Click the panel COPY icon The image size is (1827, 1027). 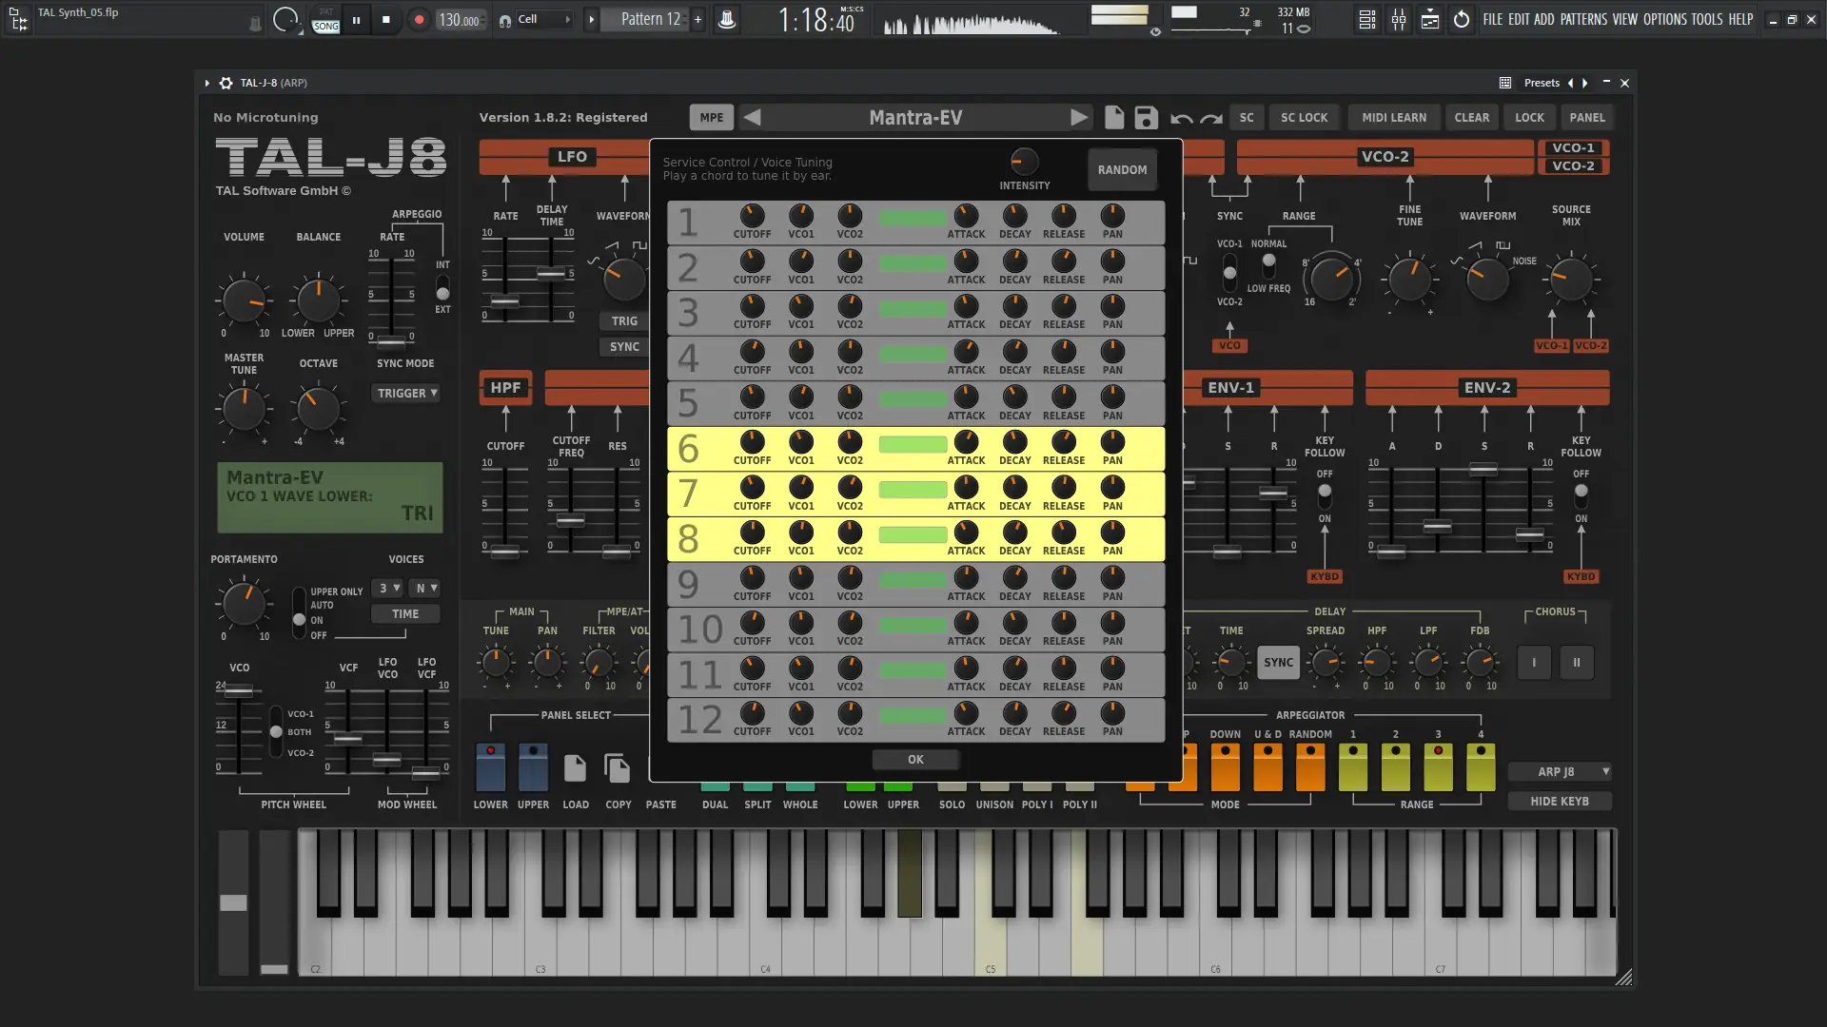pyautogui.click(x=618, y=768)
